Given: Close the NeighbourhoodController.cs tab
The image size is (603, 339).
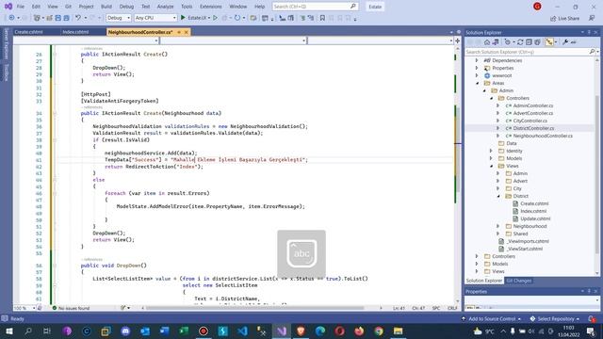Looking at the screenshot, I should (x=187, y=32).
